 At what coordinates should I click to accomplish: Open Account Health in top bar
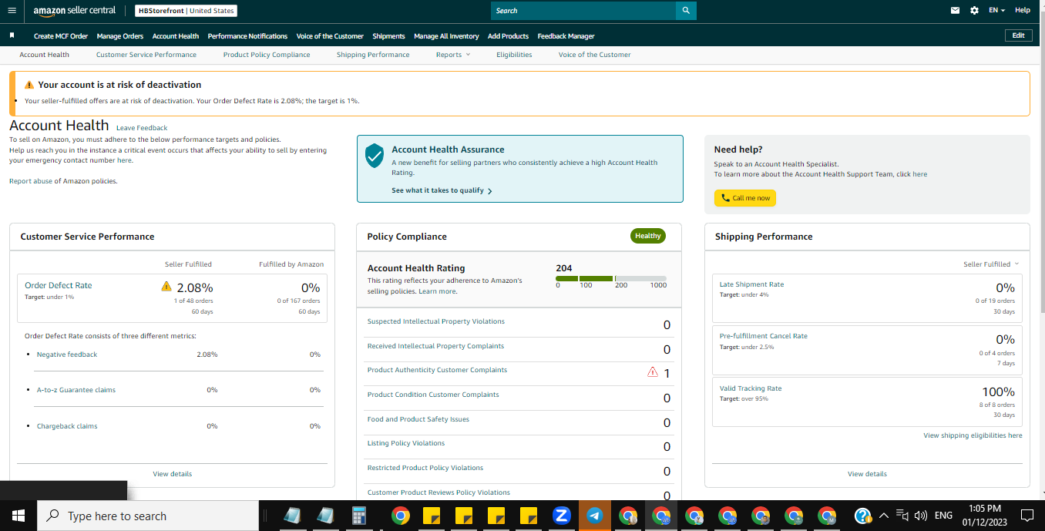click(x=176, y=36)
